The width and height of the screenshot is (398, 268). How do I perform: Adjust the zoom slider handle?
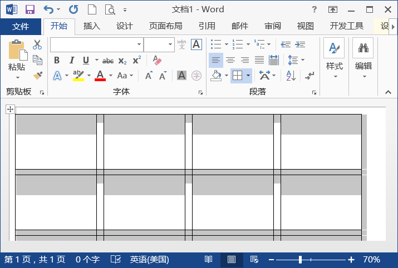[300, 259]
